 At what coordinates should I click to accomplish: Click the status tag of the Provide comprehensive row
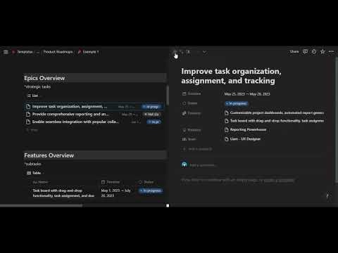[152, 115]
